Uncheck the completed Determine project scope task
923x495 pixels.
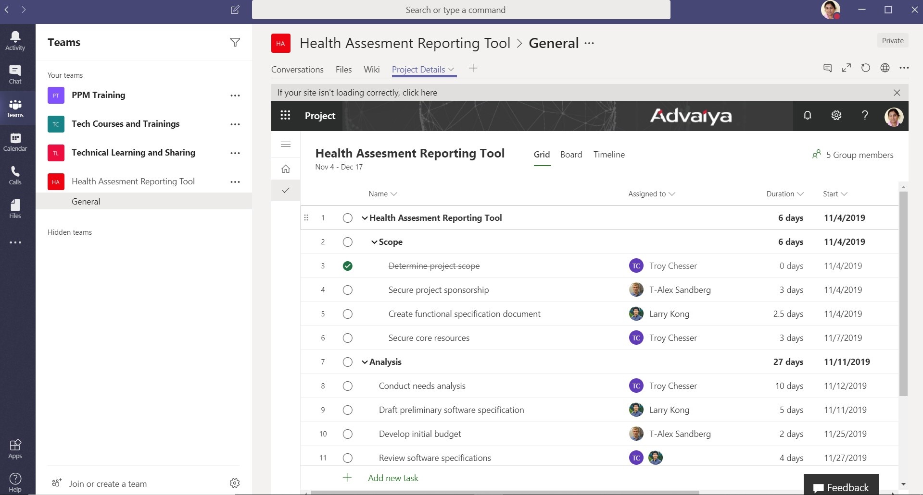348,266
